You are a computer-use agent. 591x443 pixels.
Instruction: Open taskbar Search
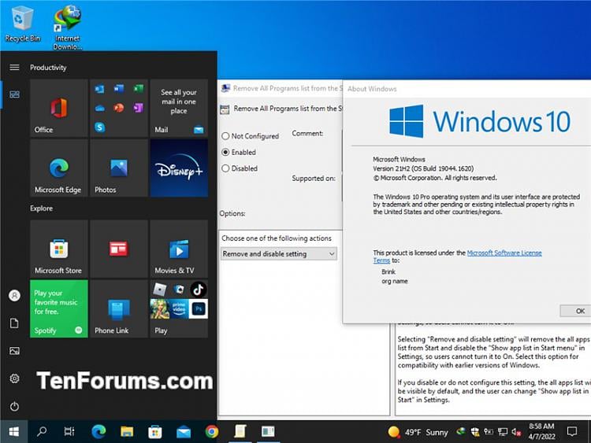tap(42, 431)
